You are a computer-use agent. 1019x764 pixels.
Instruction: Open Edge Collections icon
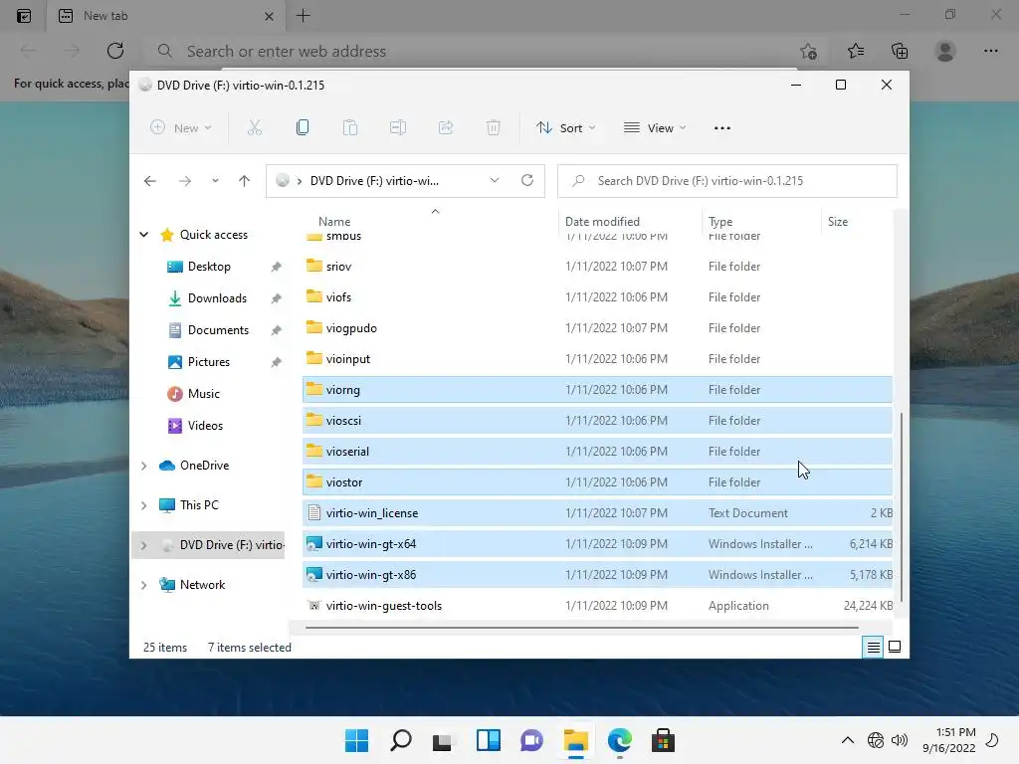900,51
